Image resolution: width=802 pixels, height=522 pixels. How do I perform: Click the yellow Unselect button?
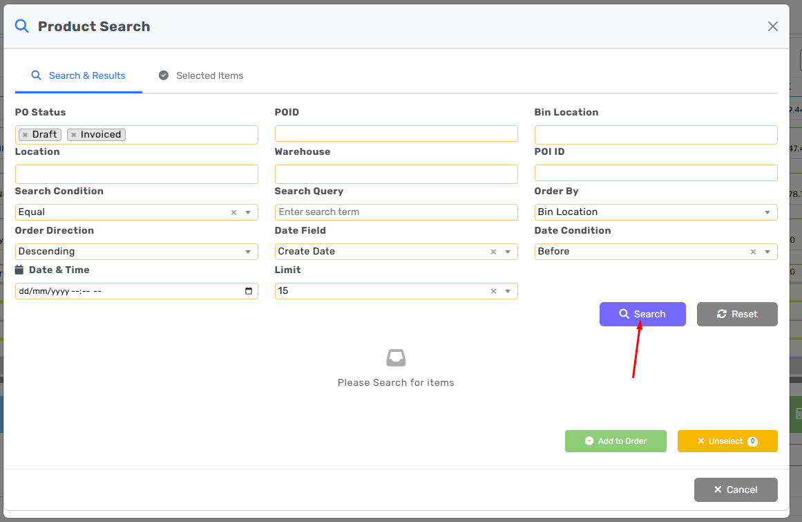pyautogui.click(x=727, y=441)
